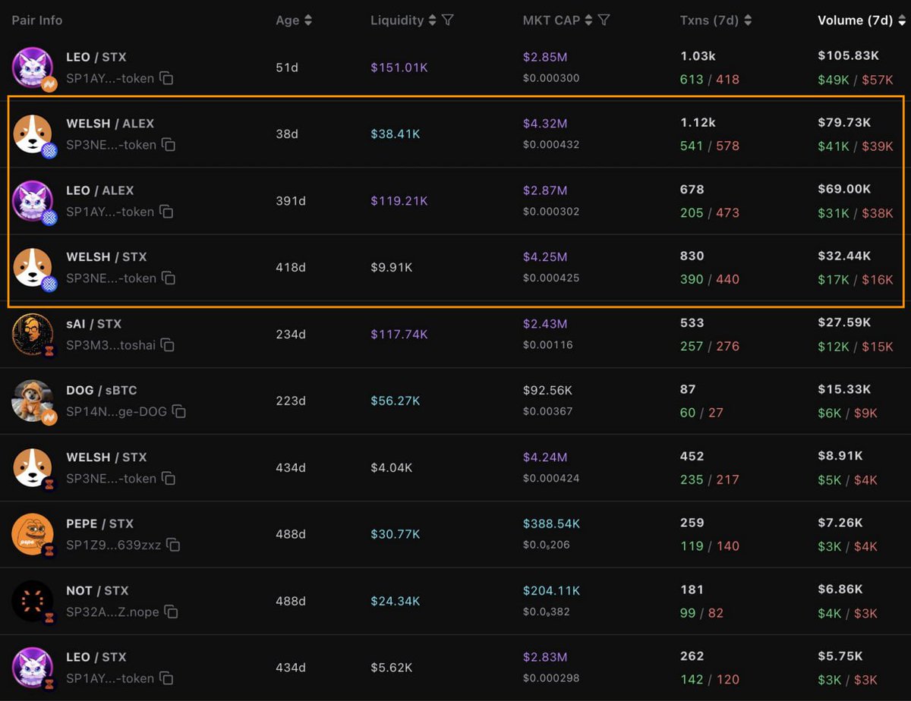Click the $27.59K volume value
The width and height of the screenshot is (911, 701).
[x=844, y=322]
